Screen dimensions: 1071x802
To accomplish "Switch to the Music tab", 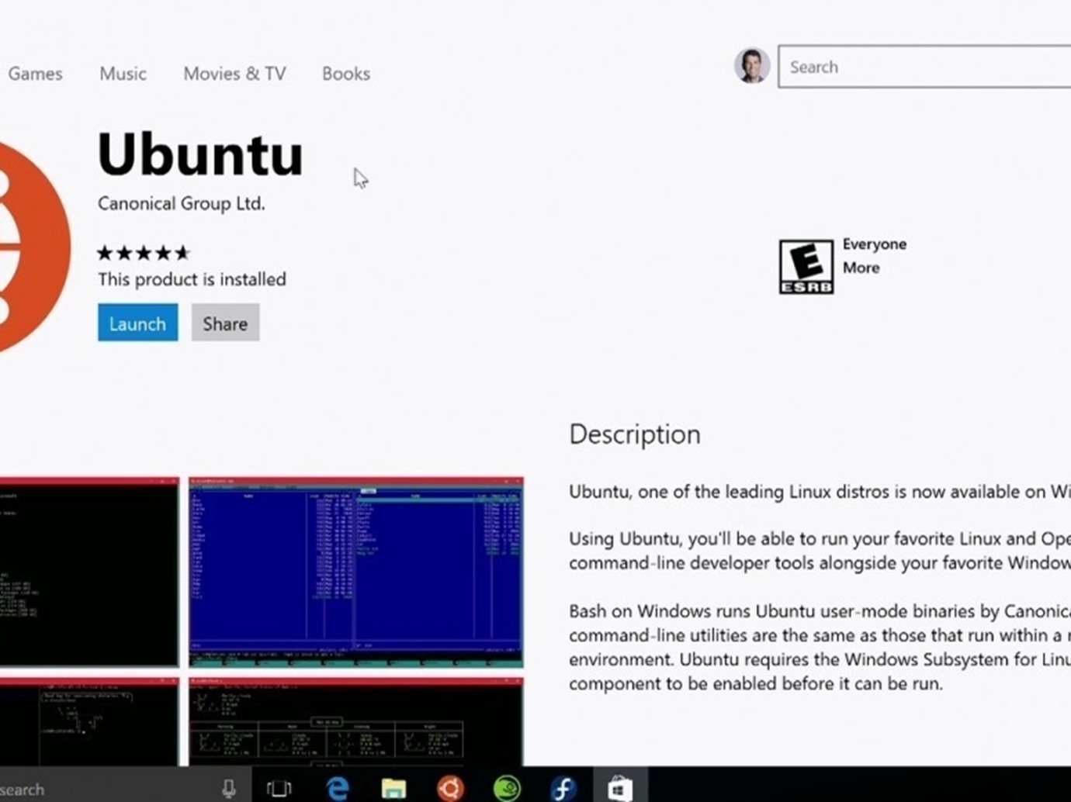I will [123, 74].
